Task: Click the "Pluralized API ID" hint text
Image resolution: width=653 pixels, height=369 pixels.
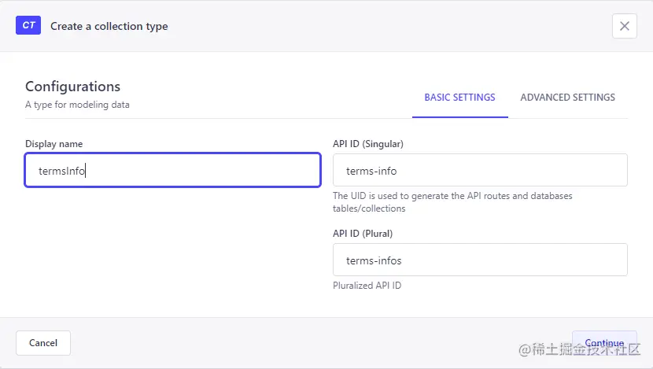Action: [x=367, y=286]
